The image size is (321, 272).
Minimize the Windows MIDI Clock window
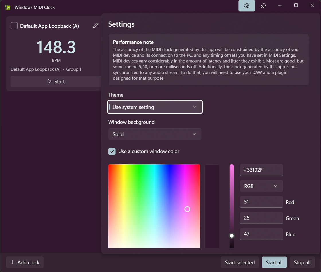[280, 5]
